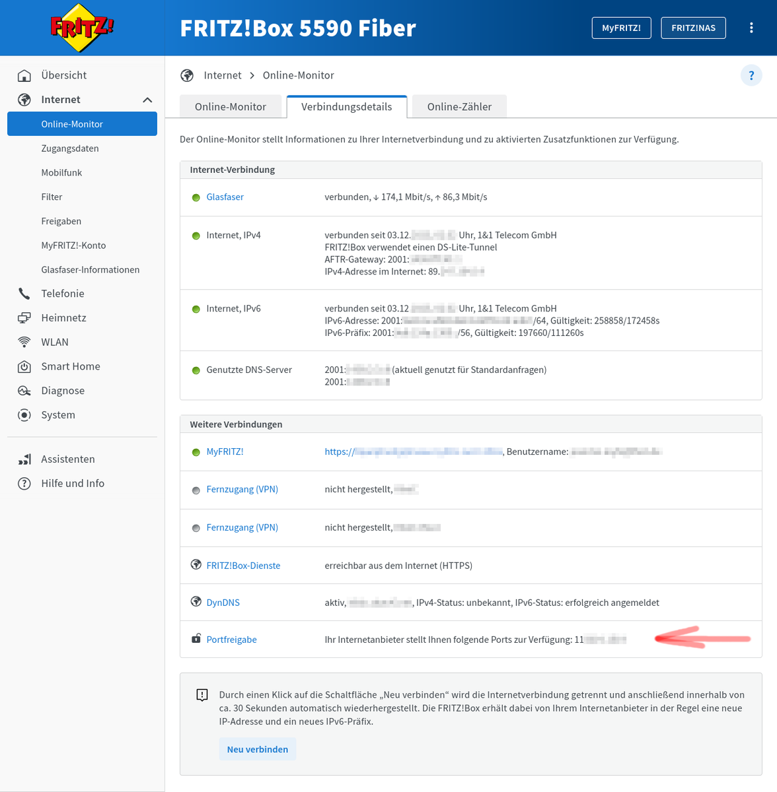Open the blurred https:// MyFRITZ! address link
This screenshot has width=777, height=792.
(414, 452)
